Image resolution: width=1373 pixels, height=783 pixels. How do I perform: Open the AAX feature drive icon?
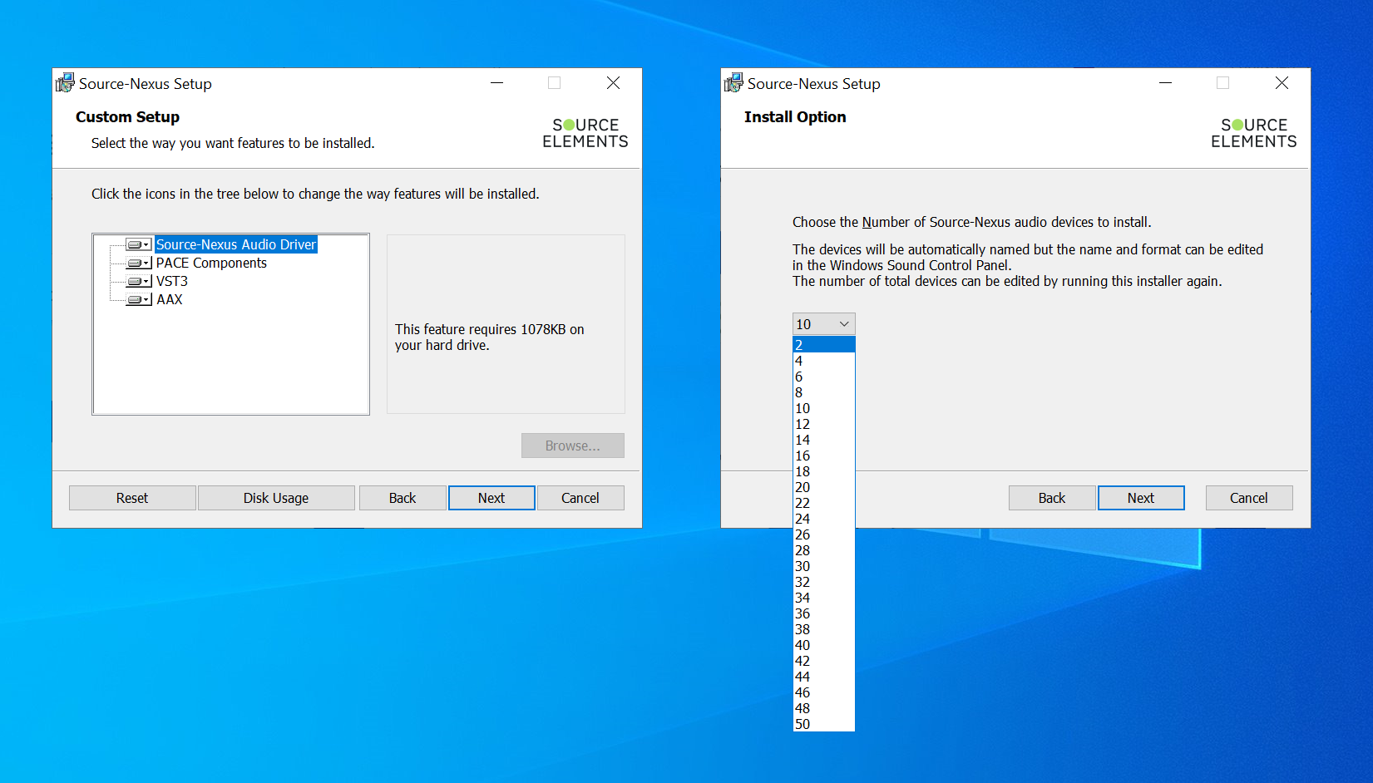click(x=138, y=299)
